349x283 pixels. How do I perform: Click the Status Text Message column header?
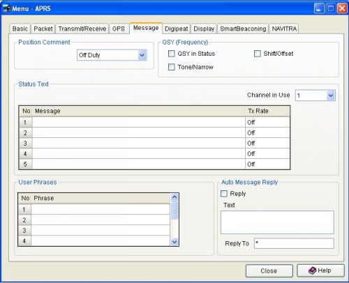pos(139,111)
